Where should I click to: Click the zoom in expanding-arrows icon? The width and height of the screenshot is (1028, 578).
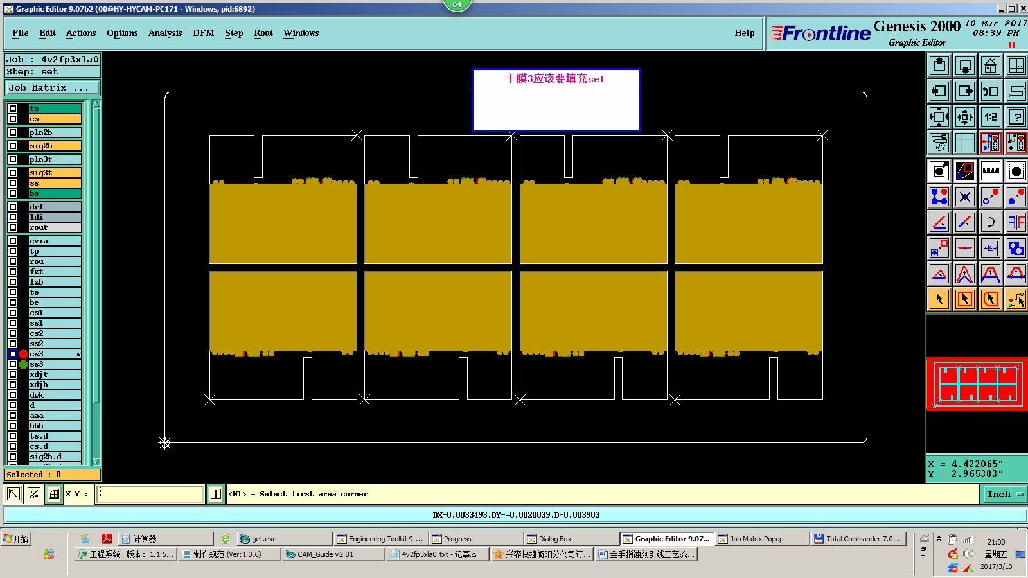(x=939, y=117)
